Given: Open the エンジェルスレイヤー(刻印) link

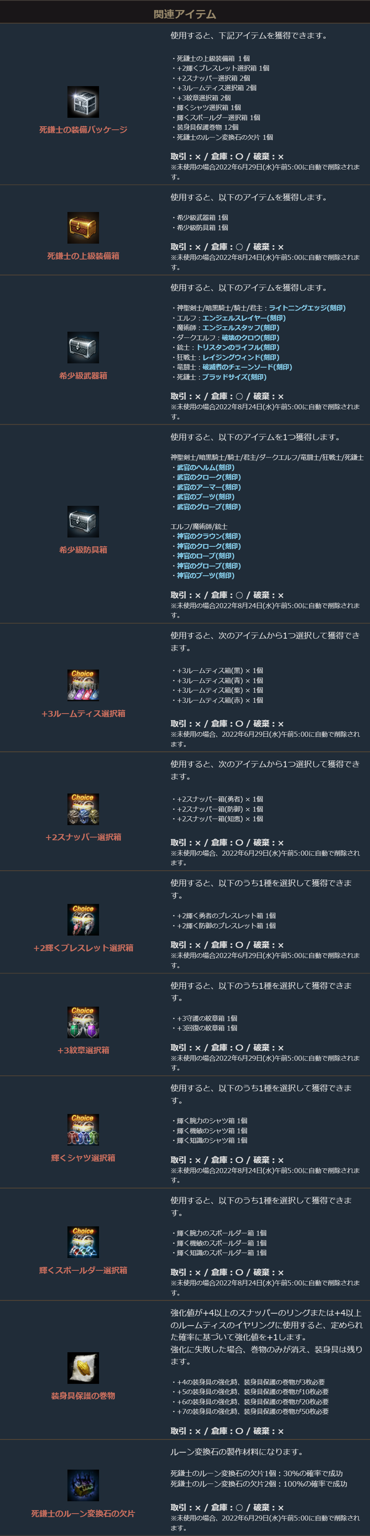Looking at the screenshot, I should (x=244, y=318).
